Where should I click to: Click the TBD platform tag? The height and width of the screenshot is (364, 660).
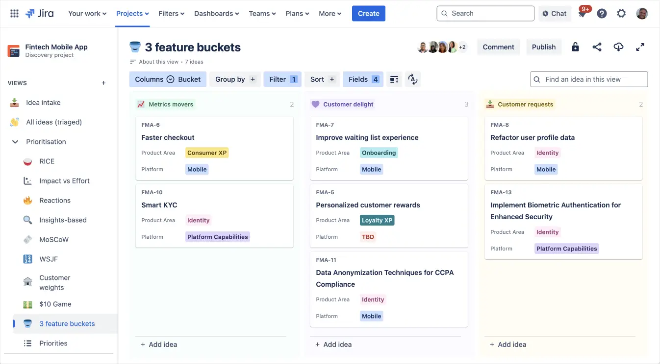click(x=368, y=237)
